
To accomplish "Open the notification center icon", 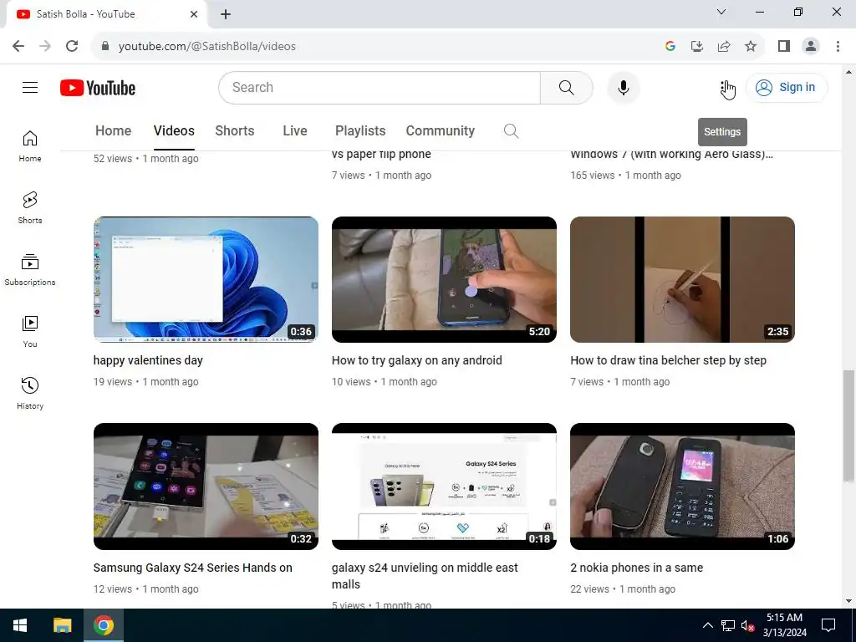I will 828,625.
